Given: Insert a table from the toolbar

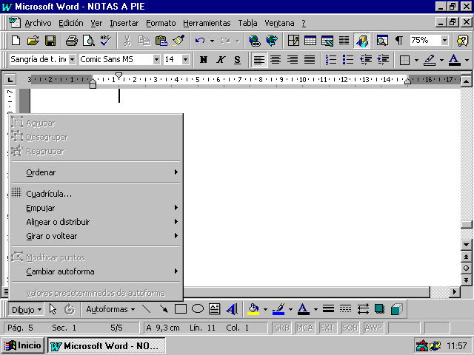Looking at the screenshot, I should pyautogui.click(x=310, y=41).
